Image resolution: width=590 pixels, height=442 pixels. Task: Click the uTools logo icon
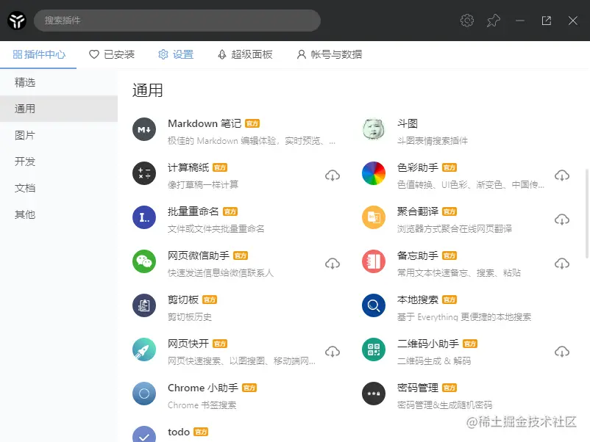(x=17, y=21)
